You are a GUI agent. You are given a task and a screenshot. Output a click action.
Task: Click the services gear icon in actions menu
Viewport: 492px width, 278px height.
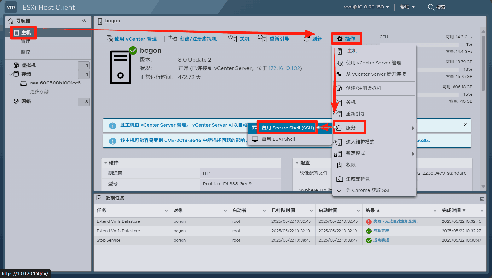coord(339,128)
